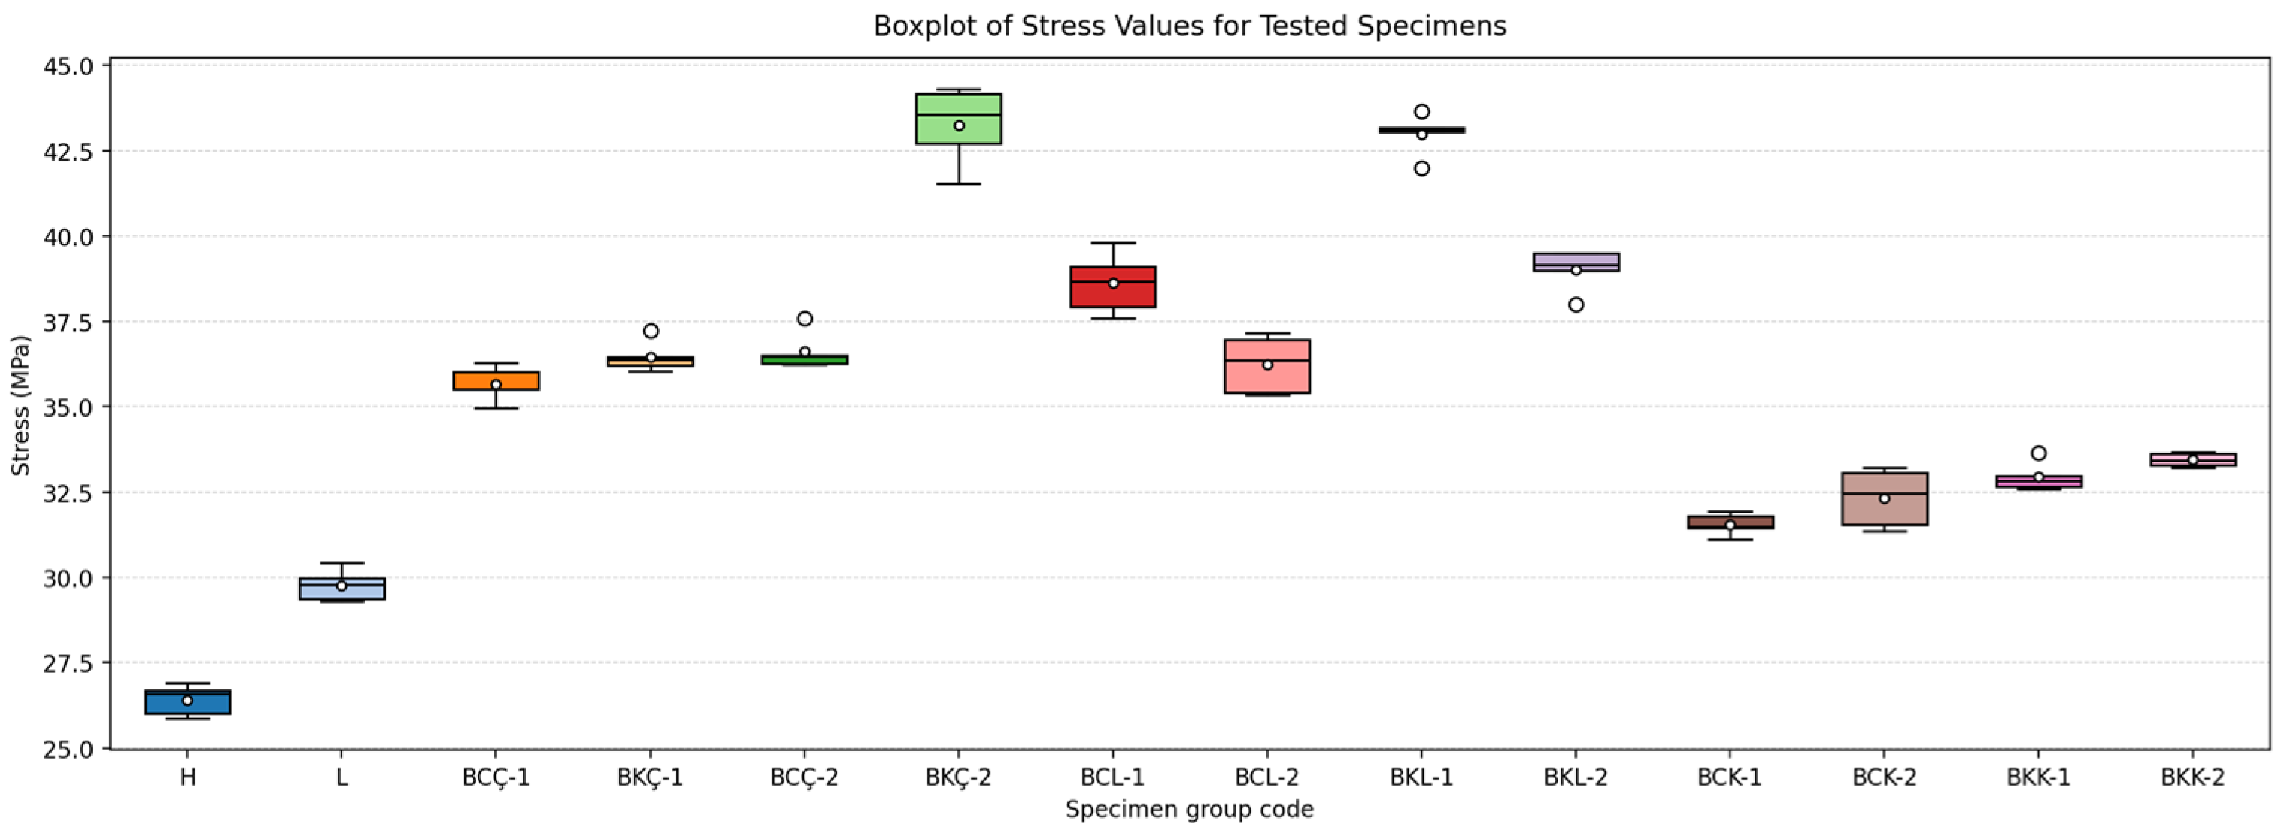The width and height of the screenshot is (2281, 833).
Task: Click the "Stress (MPa)" y-axis label
Action: tap(20, 404)
